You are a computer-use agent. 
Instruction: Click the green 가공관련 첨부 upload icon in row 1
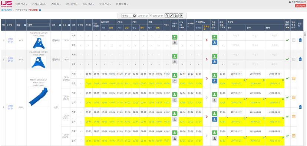(215, 37)
